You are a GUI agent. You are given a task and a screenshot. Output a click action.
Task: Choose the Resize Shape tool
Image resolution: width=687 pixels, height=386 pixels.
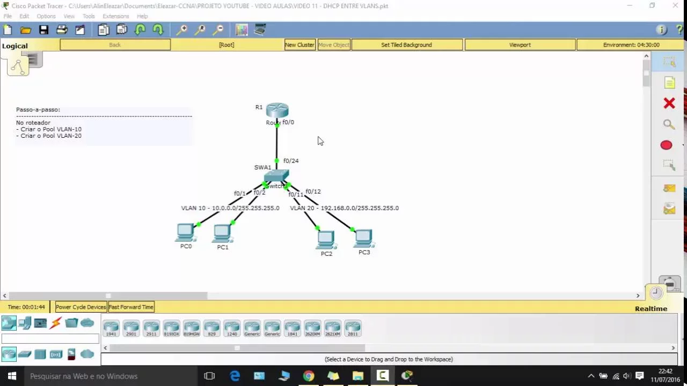[669, 165]
